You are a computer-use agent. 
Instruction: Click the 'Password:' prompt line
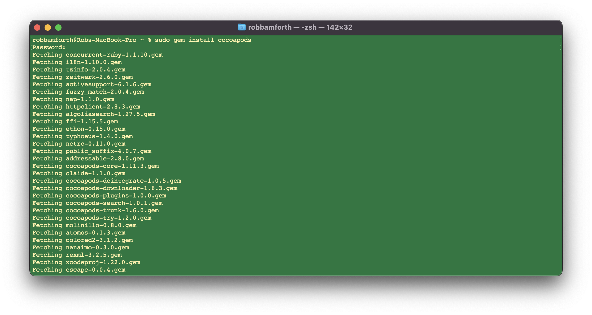[49, 47]
